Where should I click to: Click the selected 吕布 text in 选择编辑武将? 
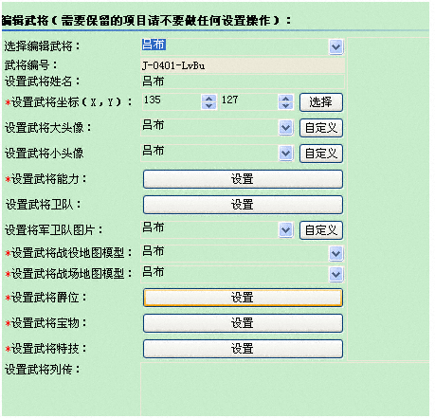pyautogui.click(x=154, y=45)
